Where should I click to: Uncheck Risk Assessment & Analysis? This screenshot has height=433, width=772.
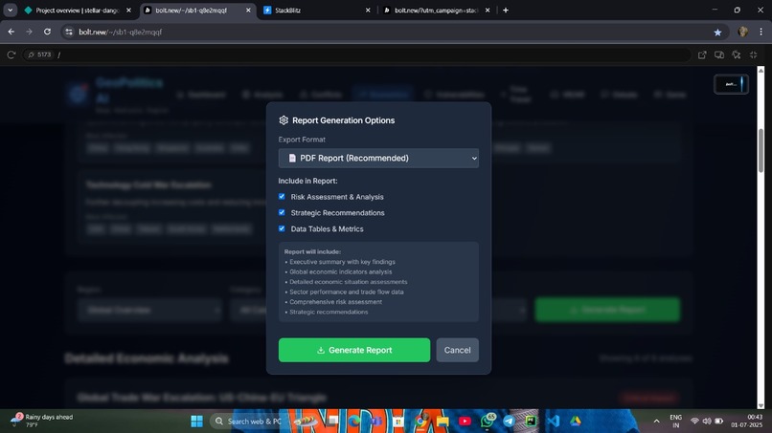pos(282,197)
